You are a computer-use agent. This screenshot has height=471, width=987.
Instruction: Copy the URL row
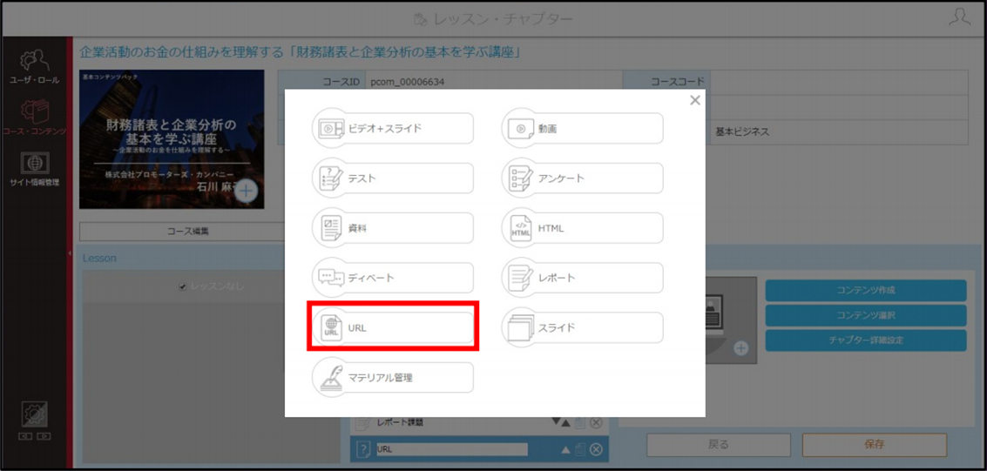click(x=580, y=449)
